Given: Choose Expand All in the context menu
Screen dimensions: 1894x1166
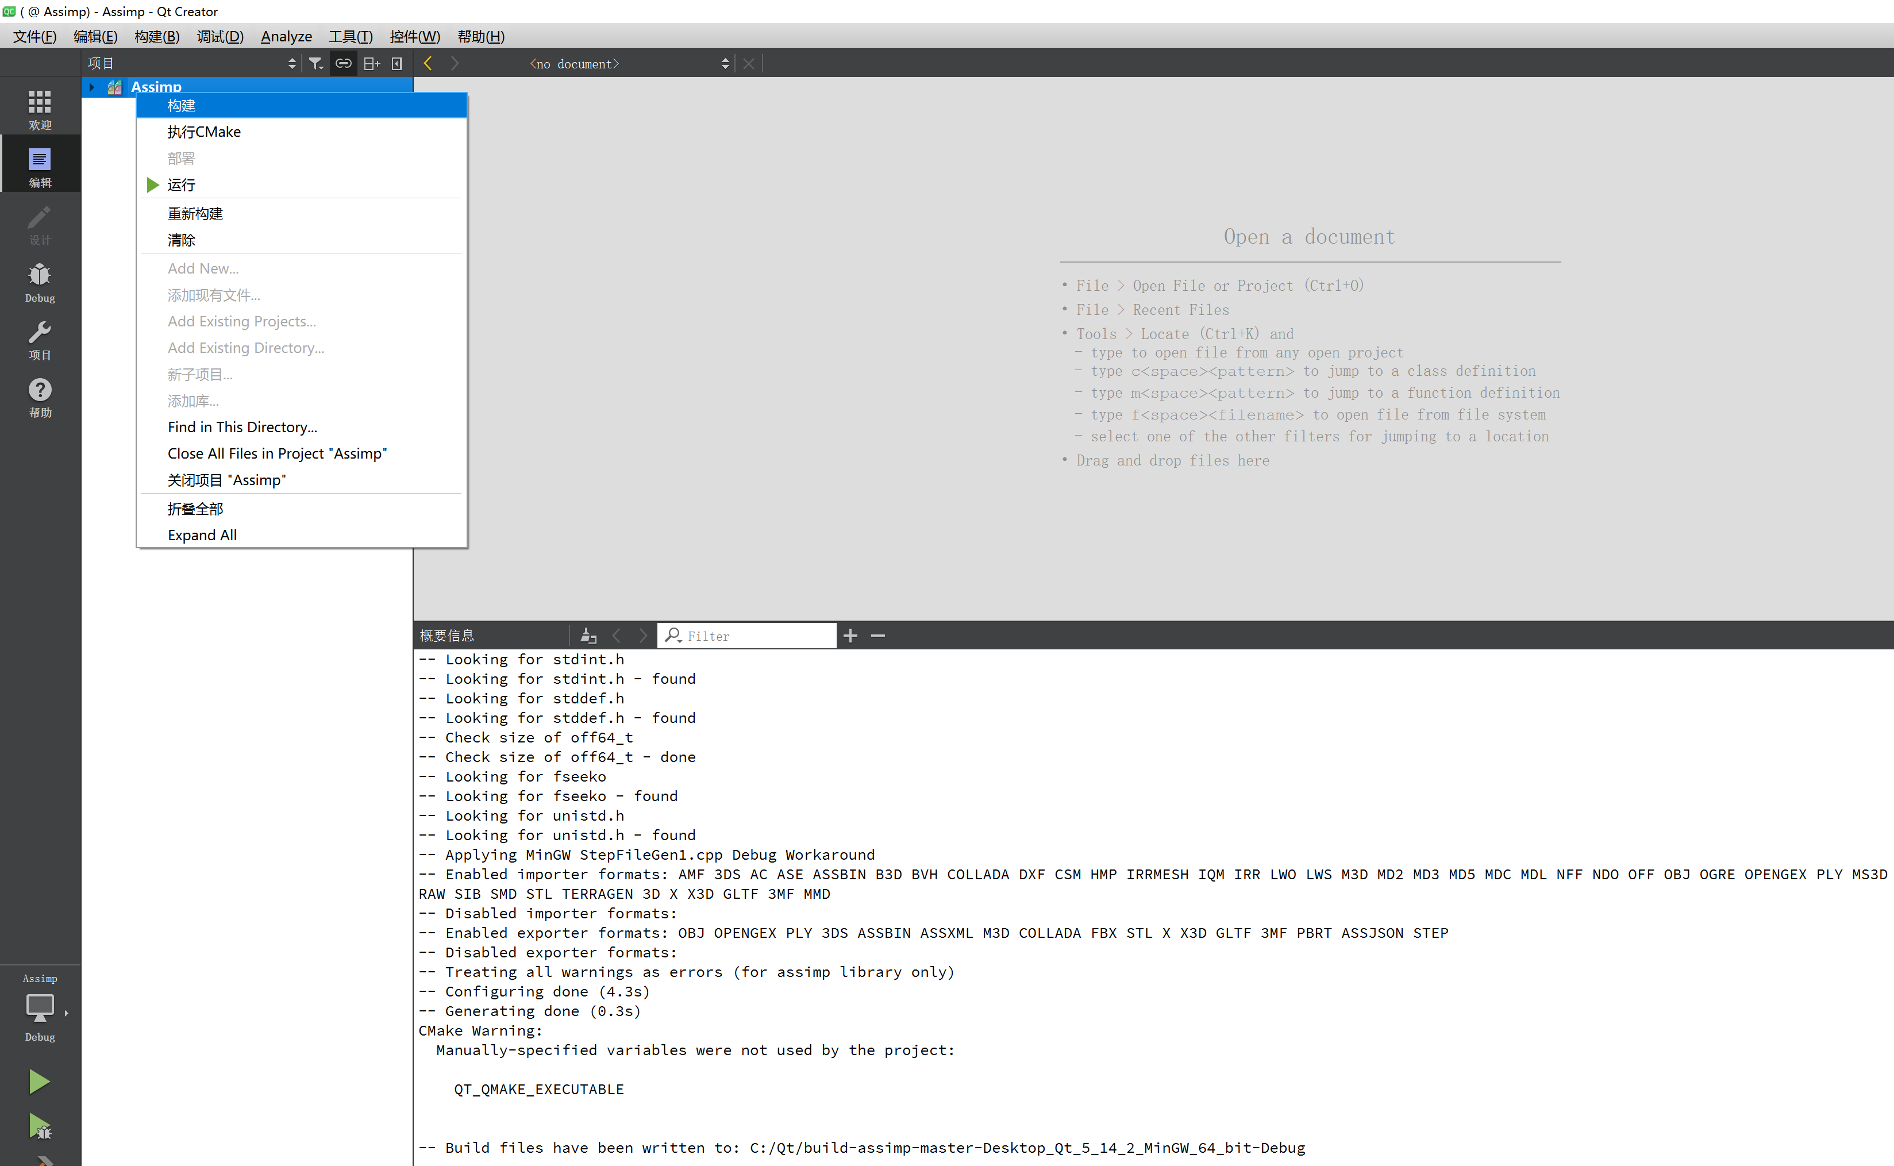Looking at the screenshot, I should (x=302, y=535).
